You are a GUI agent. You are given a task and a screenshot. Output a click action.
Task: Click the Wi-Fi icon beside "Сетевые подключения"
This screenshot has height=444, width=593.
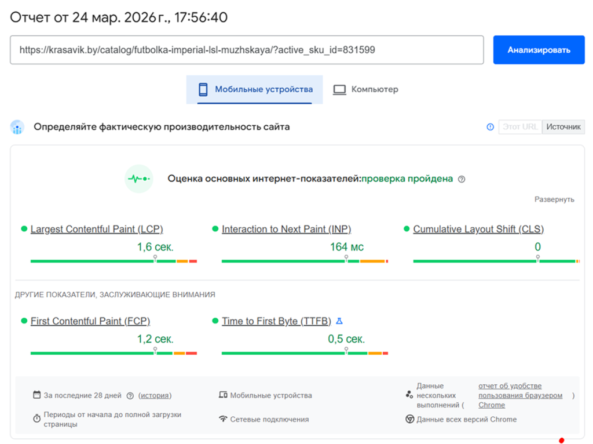[223, 418]
